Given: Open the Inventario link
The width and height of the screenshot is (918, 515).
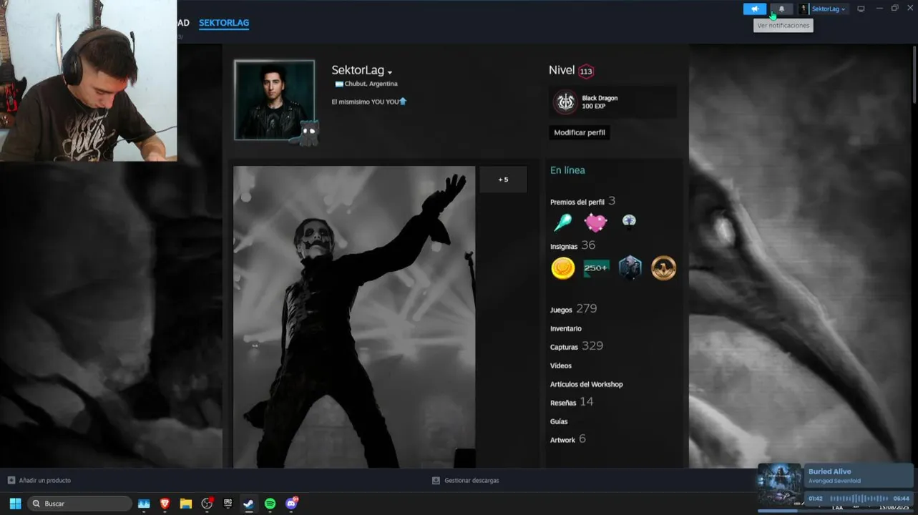Looking at the screenshot, I should (565, 328).
